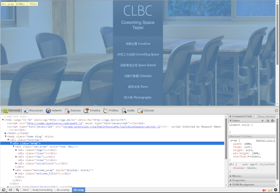The height and width of the screenshot is (193, 280).
Task: Click the div.overlay breadcrumb
Action: (63, 190)
